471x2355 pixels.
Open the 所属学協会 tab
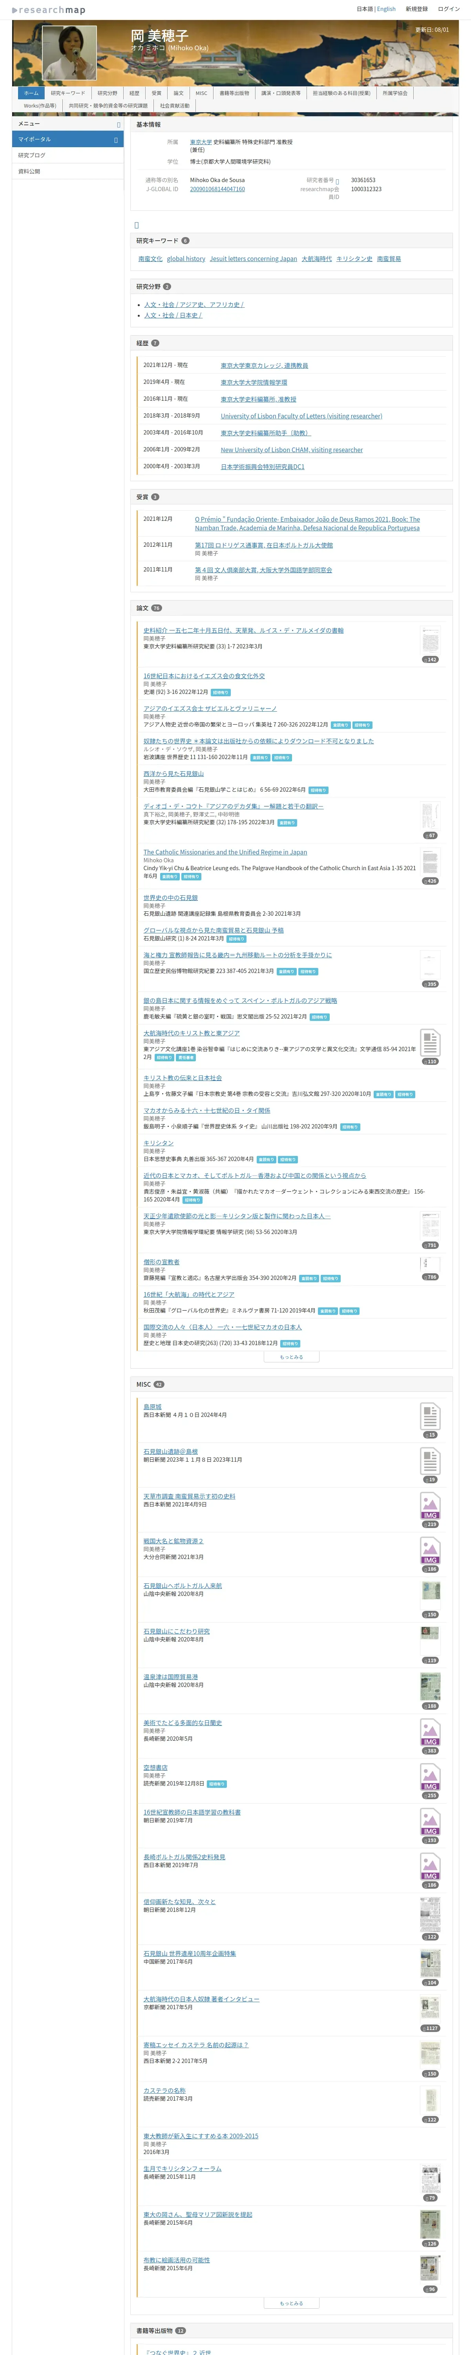[x=395, y=93]
